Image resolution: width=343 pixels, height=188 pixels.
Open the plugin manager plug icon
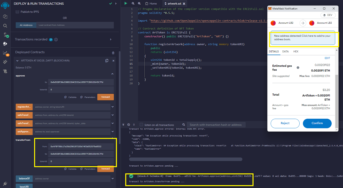point(5,184)
